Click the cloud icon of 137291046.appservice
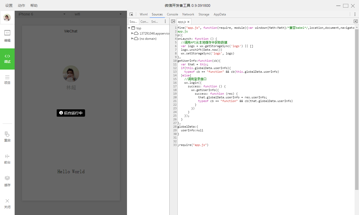This screenshot has height=215, width=359. 136,33
